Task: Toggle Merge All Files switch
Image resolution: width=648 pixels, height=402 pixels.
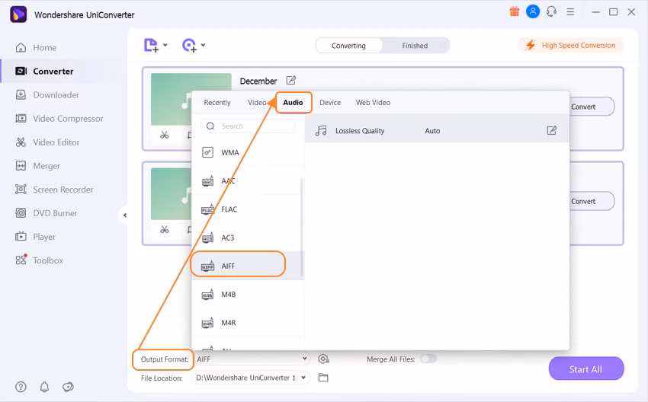Action: [428, 359]
